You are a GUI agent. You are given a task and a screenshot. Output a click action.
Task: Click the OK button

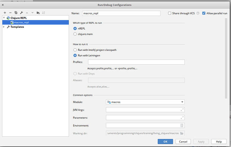point(165,142)
